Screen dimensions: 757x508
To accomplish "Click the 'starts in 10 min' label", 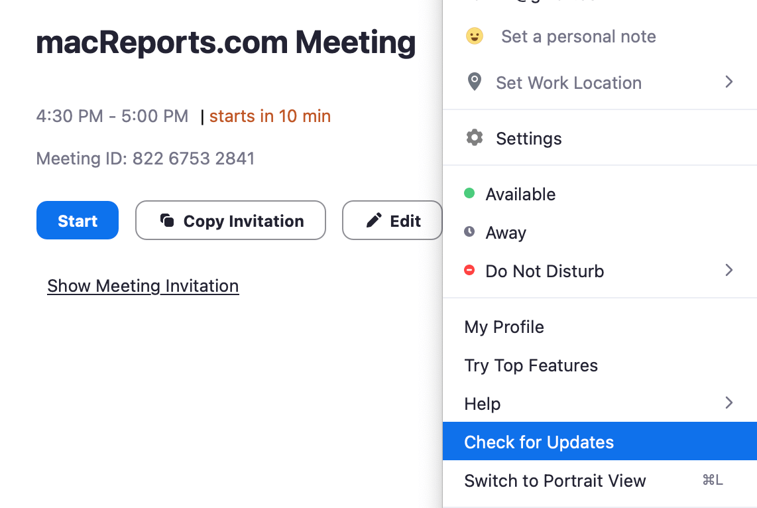I will (x=270, y=116).
